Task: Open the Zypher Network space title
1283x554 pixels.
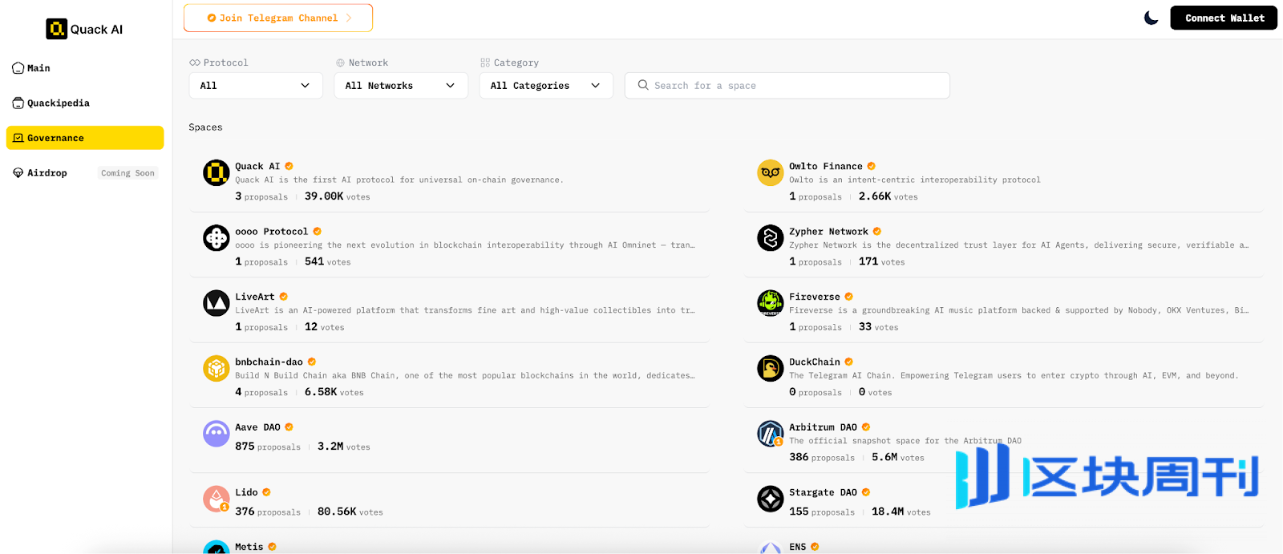Action: click(x=828, y=232)
